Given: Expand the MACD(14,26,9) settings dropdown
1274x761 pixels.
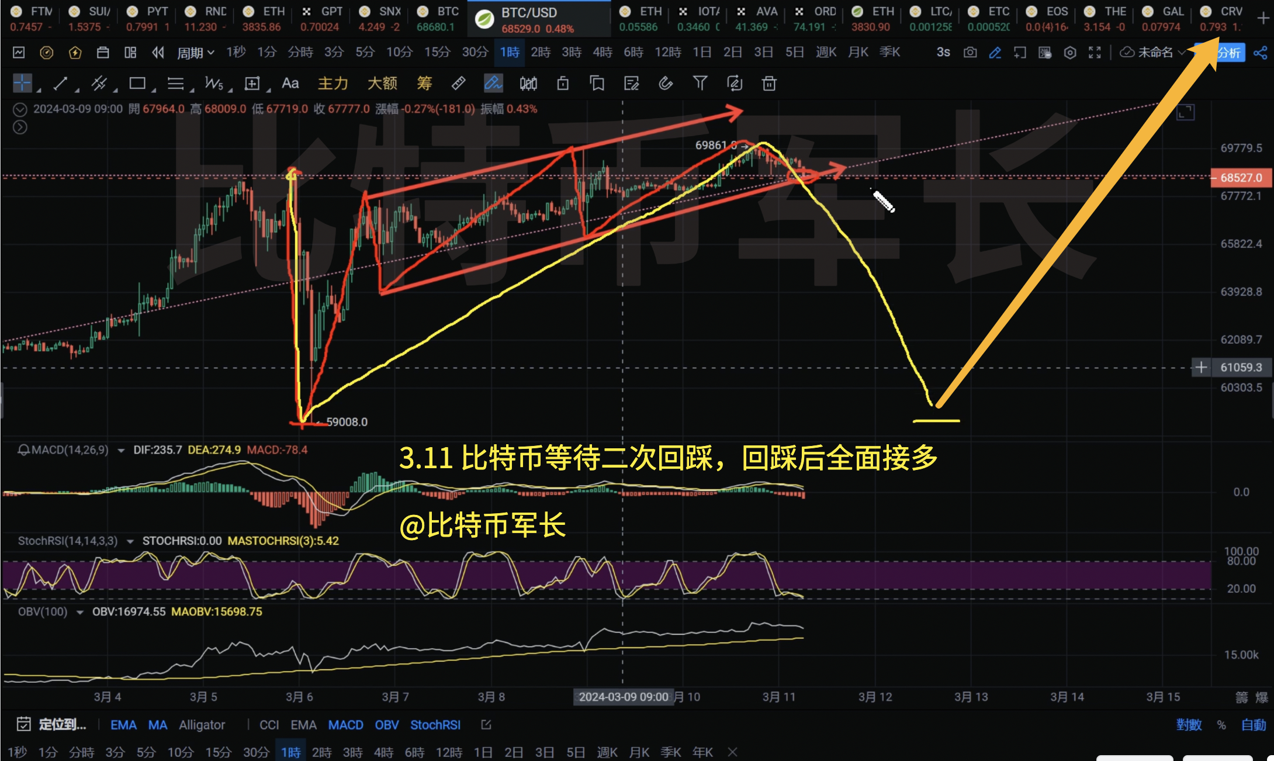Looking at the screenshot, I should (x=121, y=450).
